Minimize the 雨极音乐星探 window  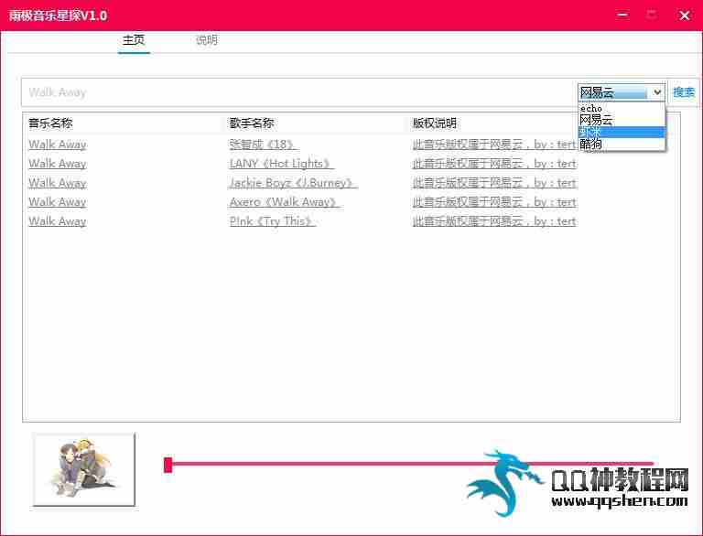point(622,16)
